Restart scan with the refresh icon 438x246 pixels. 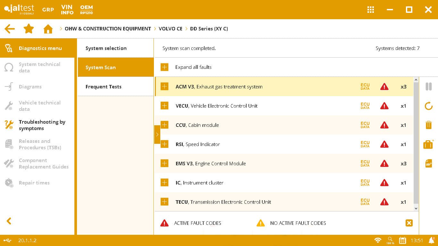point(429,106)
